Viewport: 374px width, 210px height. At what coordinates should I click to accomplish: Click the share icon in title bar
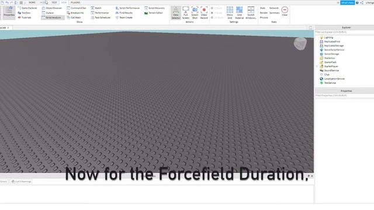[362, 2]
